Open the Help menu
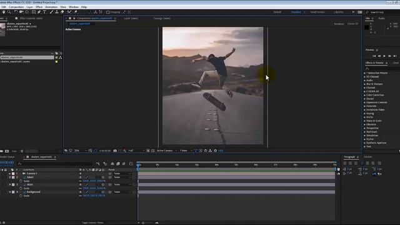Viewport: 400px width, 225px height. tap(84, 7)
